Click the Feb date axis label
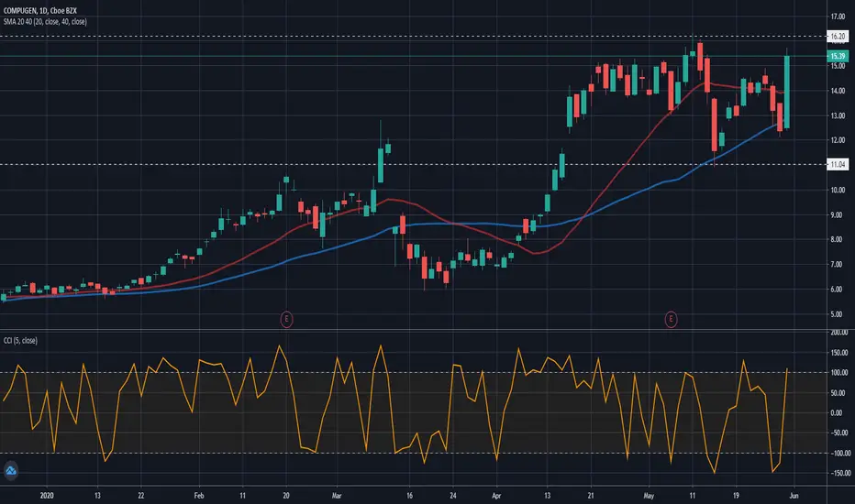 (x=198, y=496)
